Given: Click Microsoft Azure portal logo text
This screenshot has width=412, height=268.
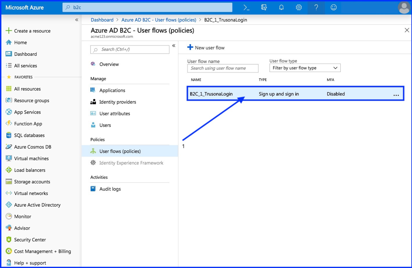Looking at the screenshot, I should (24, 7).
